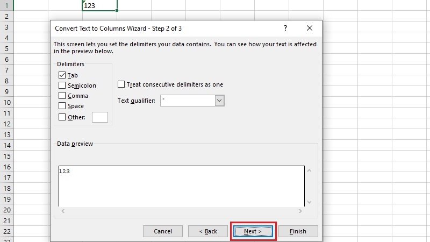Click the Other delimiter text field
This screenshot has width=430, height=242.
100,117
